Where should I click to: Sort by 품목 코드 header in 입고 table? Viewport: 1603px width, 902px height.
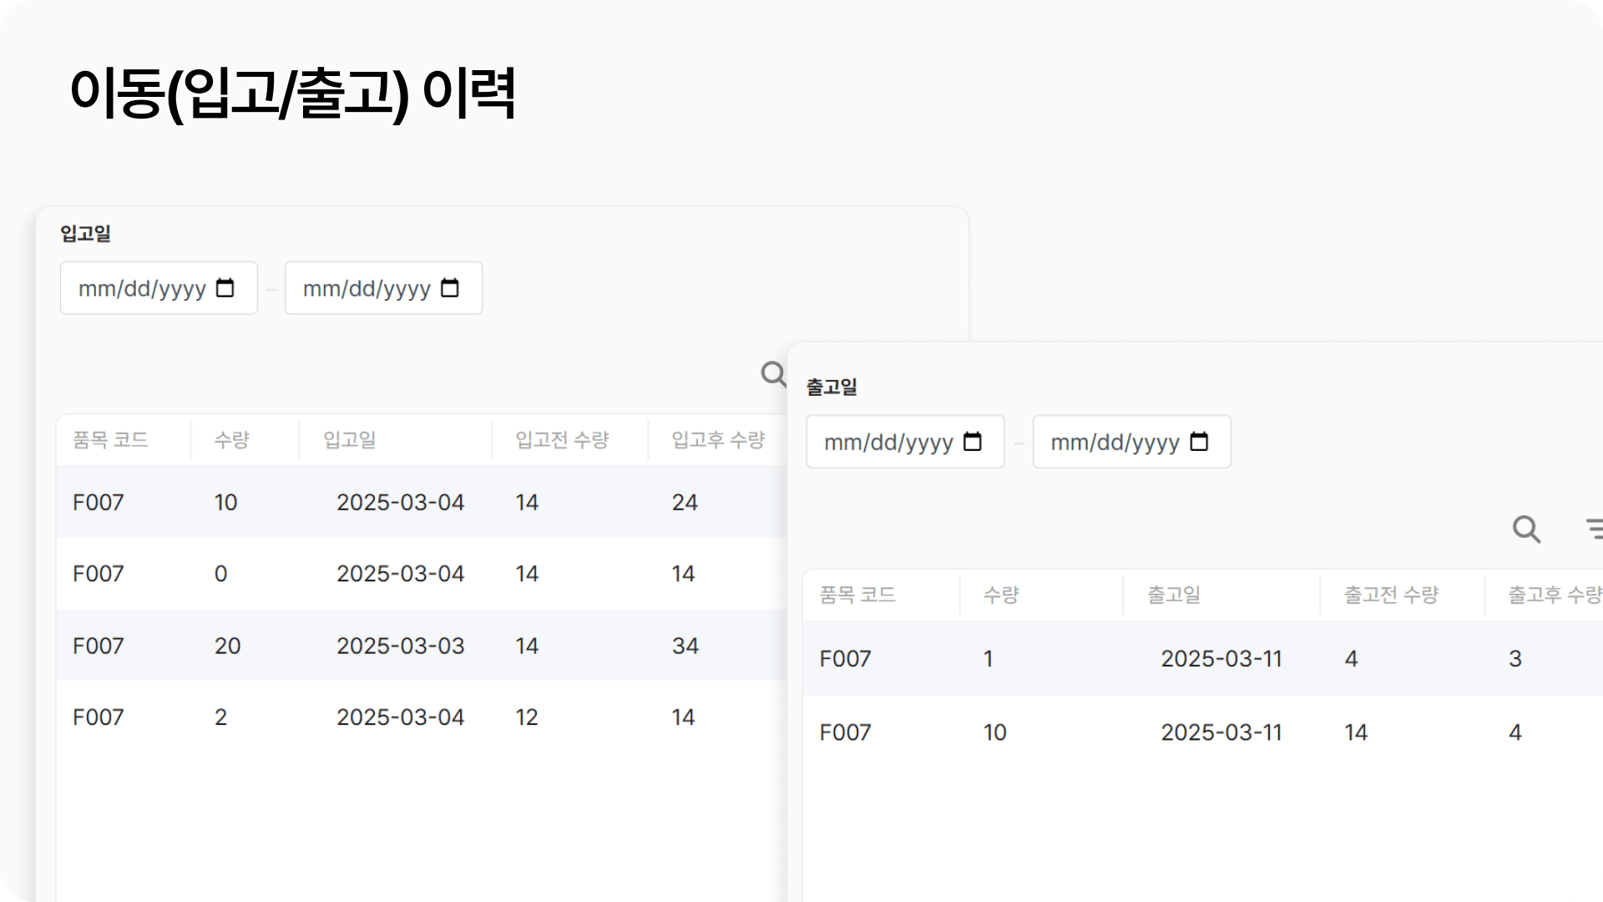[110, 440]
